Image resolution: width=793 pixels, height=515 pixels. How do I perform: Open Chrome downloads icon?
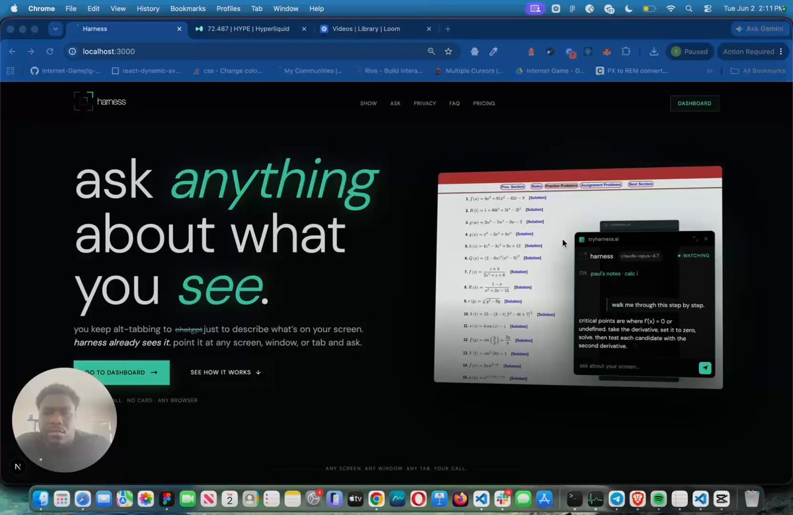(654, 51)
